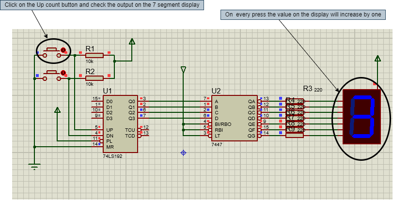Select resistor R1 component body
The height and width of the screenshot is (200, 393).
pos(94,56)
